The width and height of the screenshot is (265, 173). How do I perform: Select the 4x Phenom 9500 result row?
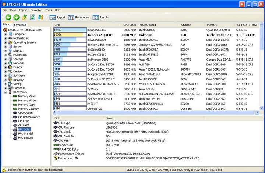coord(156,60)
